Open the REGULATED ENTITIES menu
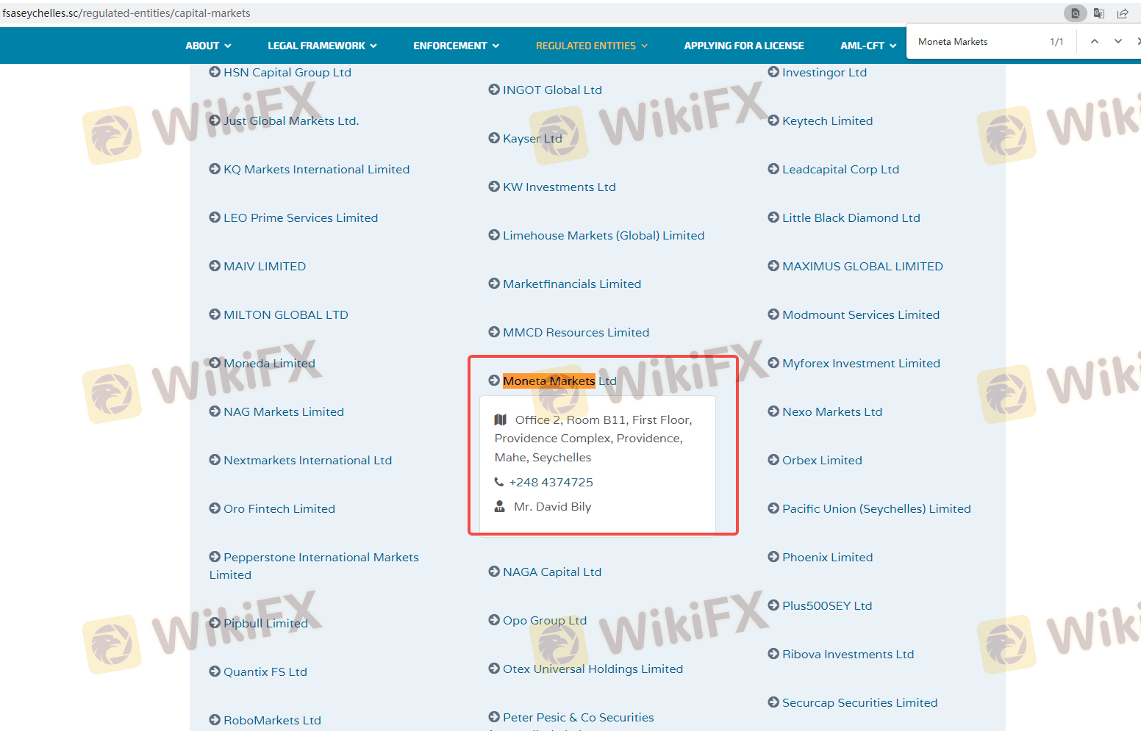This screenshot has height=731, width=1141. point(592,46)
